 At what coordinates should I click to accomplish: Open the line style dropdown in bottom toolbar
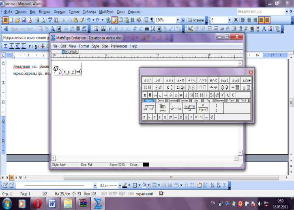(95, 186)
